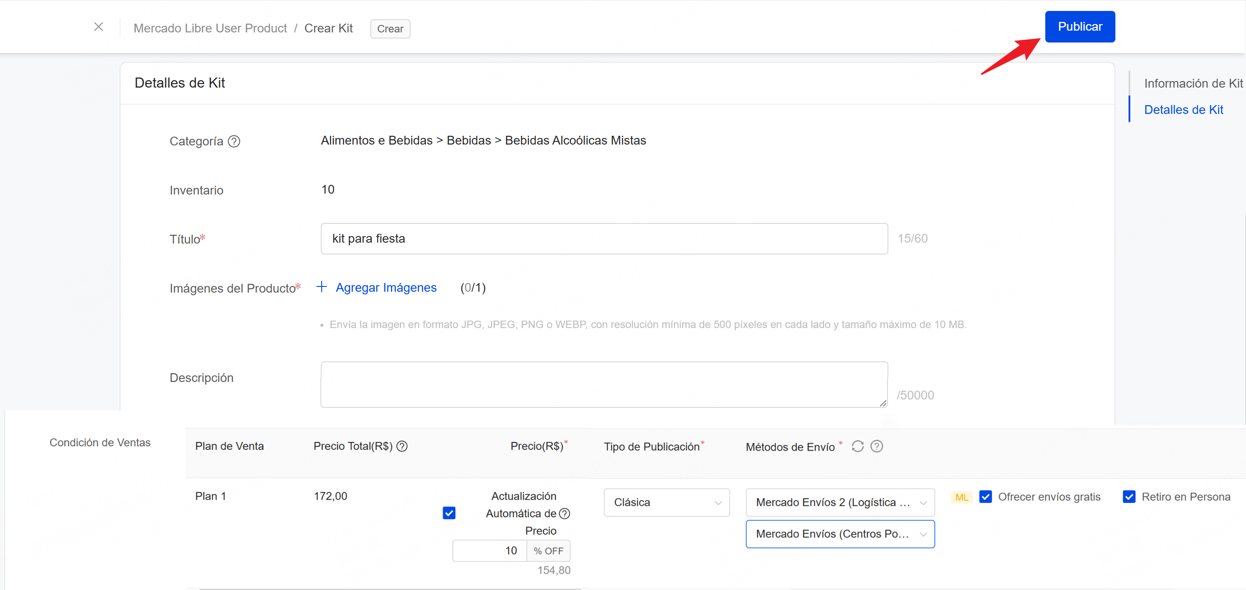Image resolution: width=1246 pixels, height=590 pixels.
Task: Click the Publicar button
Action: tap(1080, 26)
